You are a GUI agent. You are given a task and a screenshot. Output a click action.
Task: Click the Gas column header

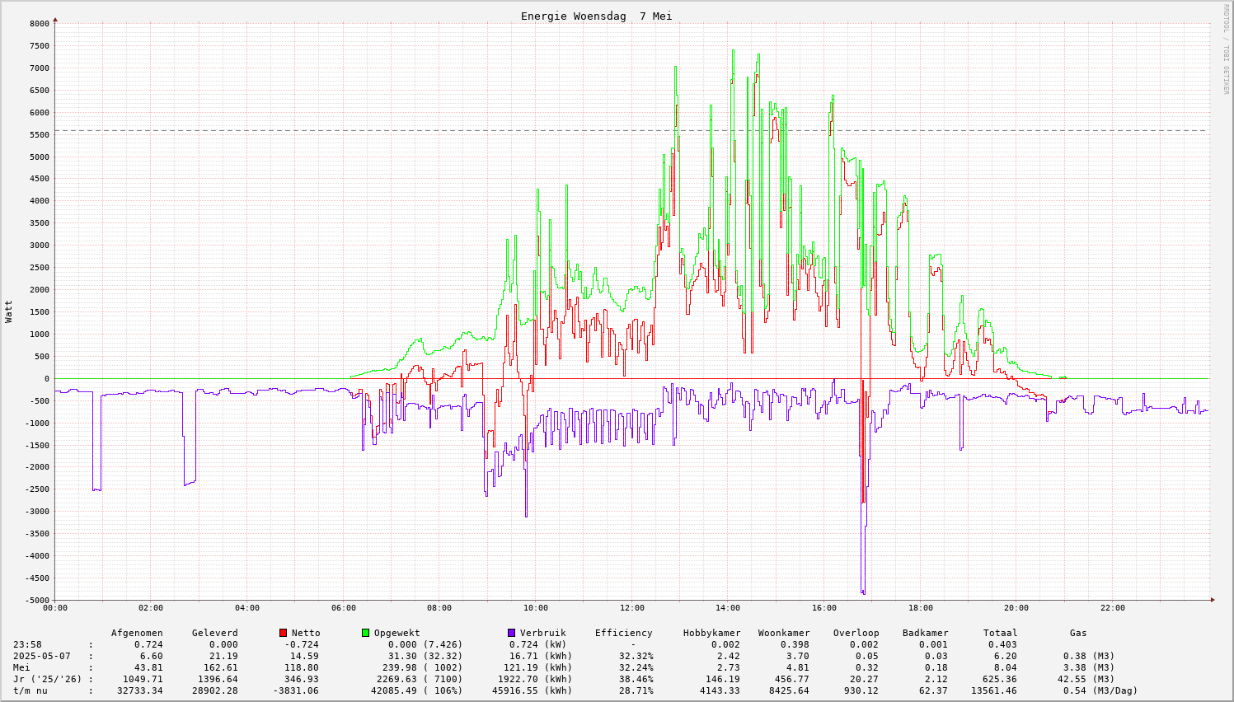point(1078,633)
